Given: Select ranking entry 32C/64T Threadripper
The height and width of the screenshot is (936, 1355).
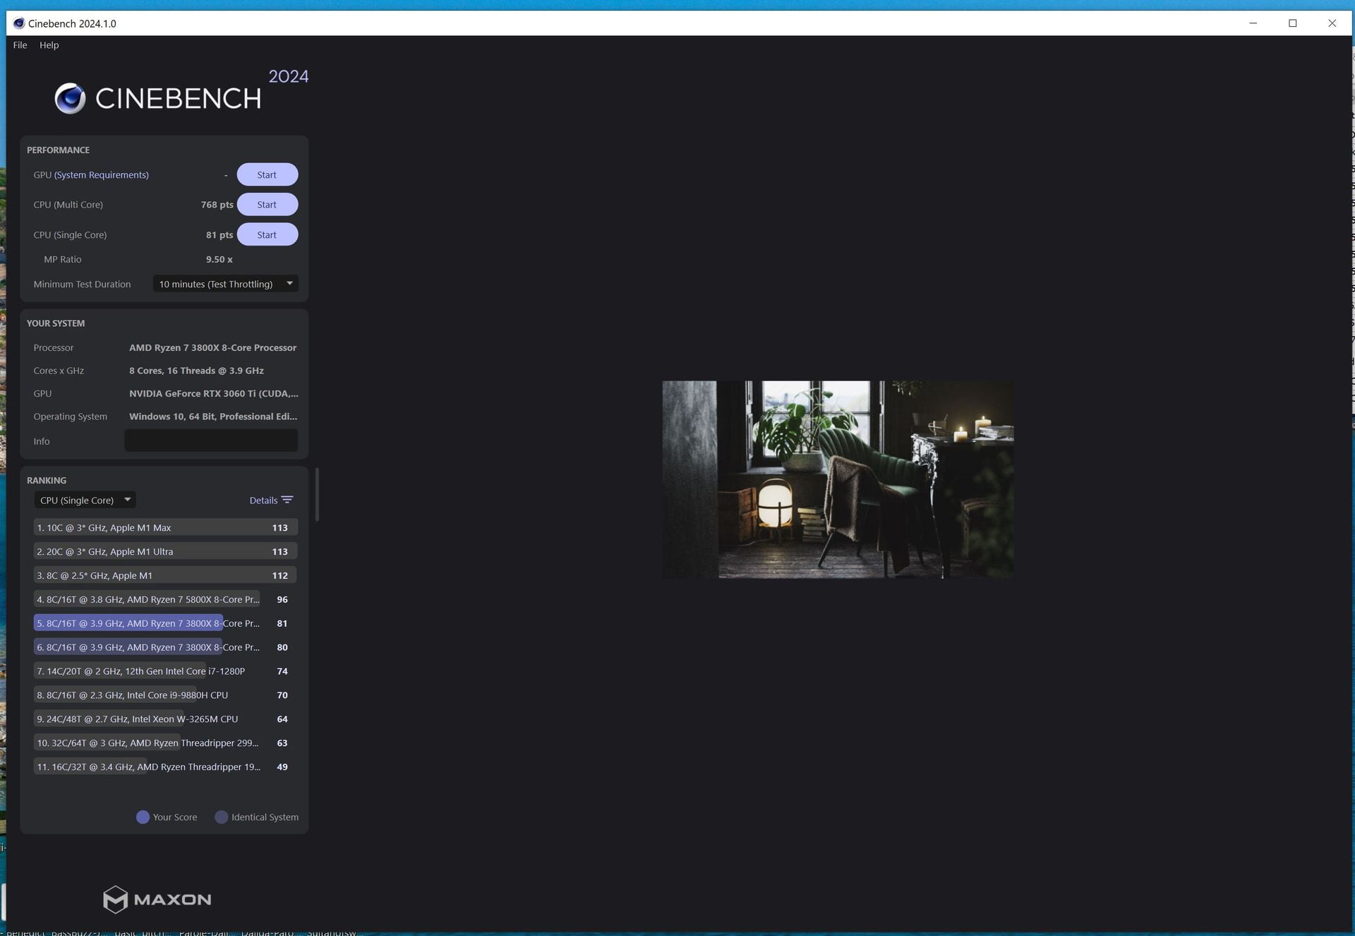Looking at the screenshot, I should (x=165, y=743).
